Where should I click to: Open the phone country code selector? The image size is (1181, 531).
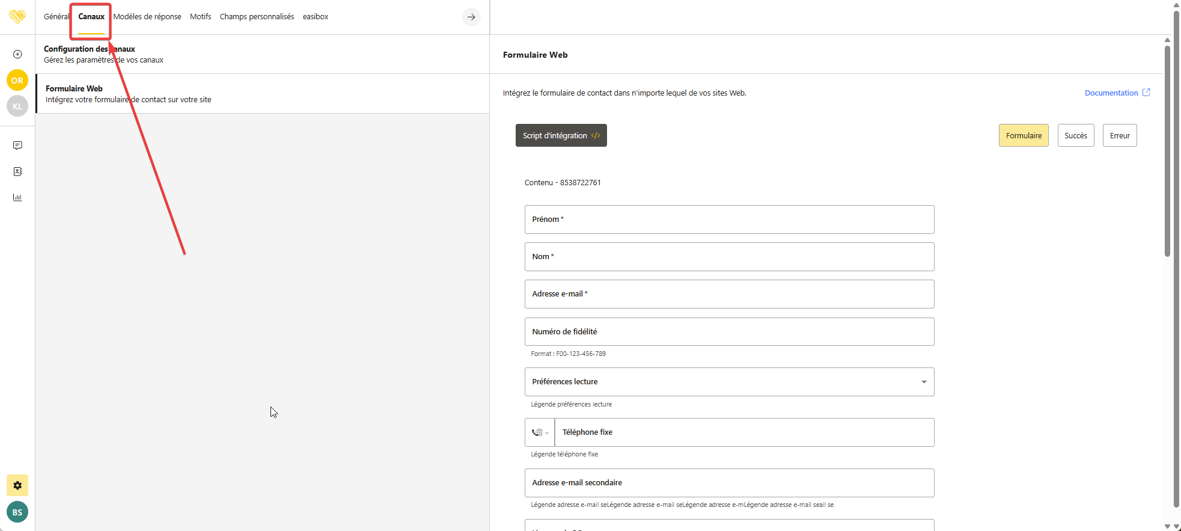(540, 432)
